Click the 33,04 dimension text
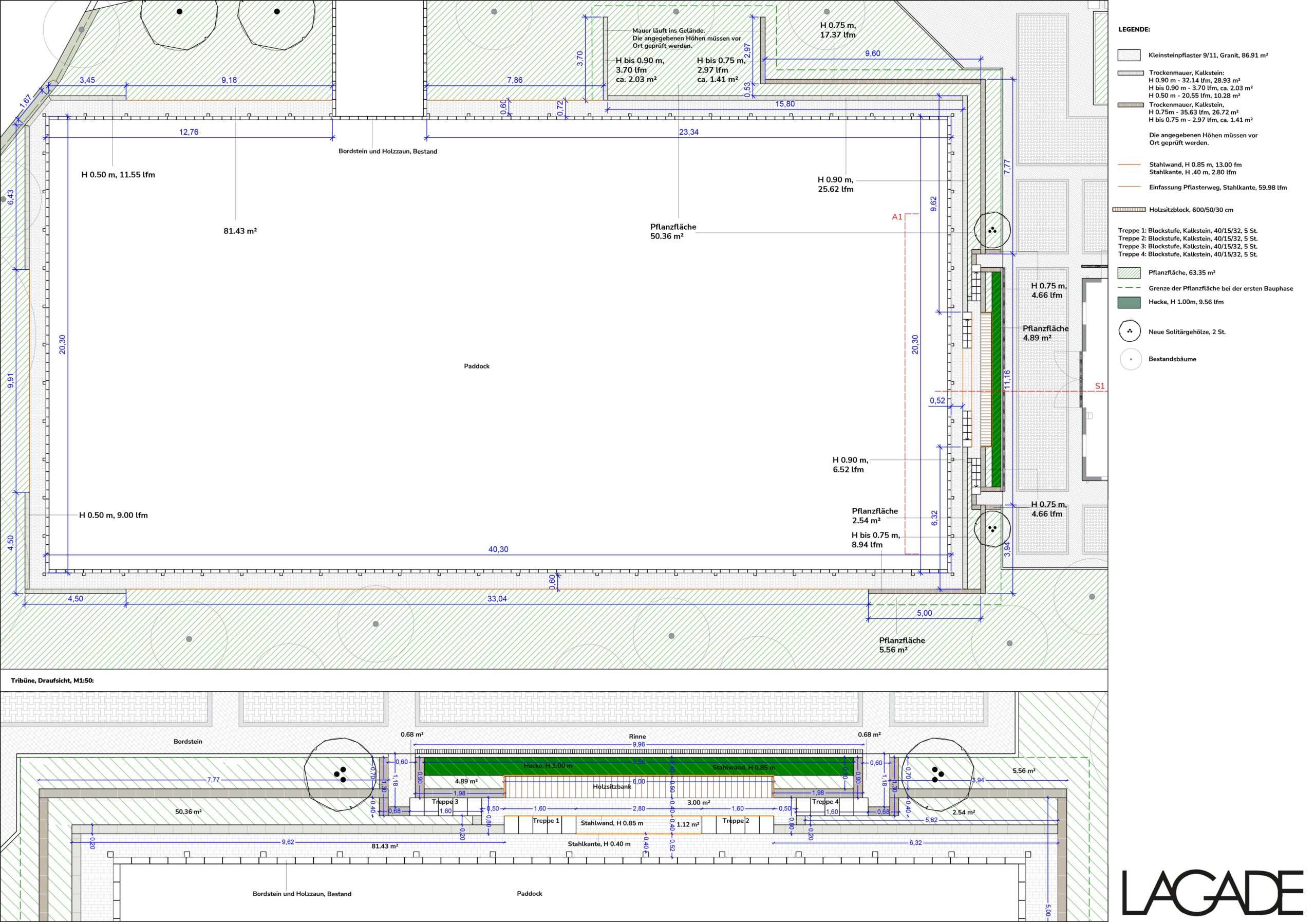This screenshot has height=922, width=1315. coord(497,599)
